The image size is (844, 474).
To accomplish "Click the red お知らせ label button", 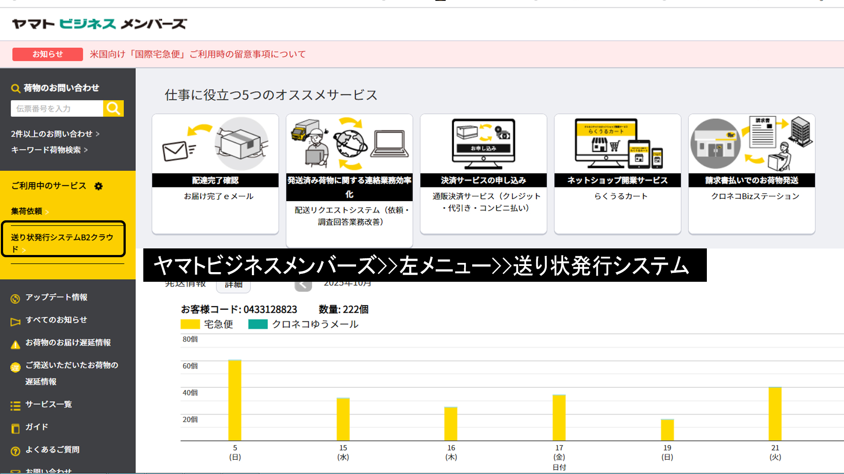I will [47, 54].
